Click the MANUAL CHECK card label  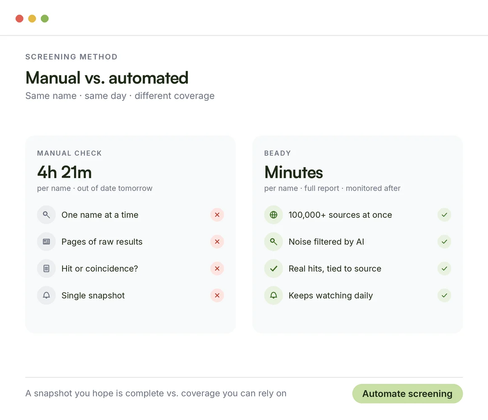[x=69, y=153]
